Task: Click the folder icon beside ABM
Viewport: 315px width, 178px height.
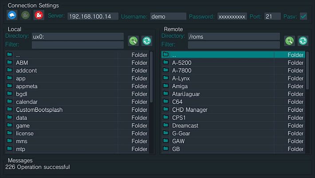Action: pyautogui.click(x=9, y=62)
